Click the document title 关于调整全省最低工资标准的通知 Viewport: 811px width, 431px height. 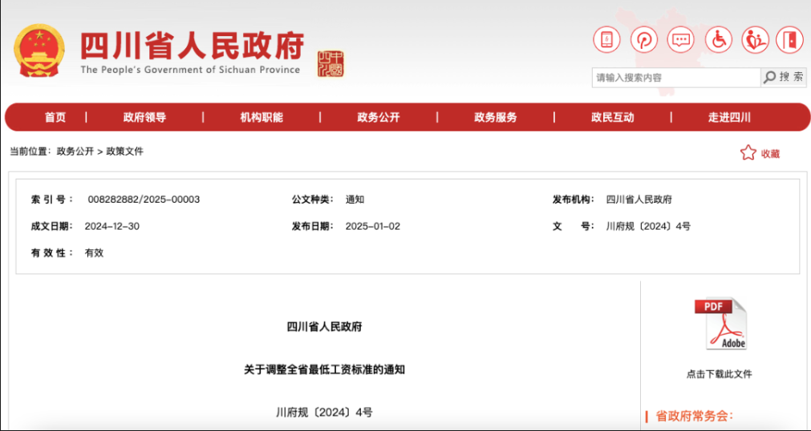(324, 370)
